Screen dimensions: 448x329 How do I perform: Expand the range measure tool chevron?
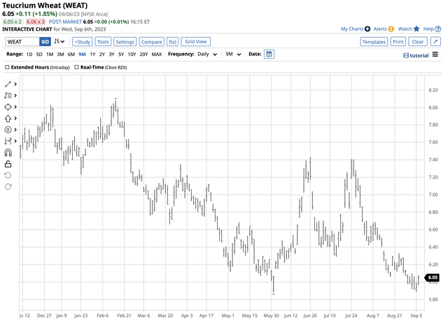[x=15, y=141]
